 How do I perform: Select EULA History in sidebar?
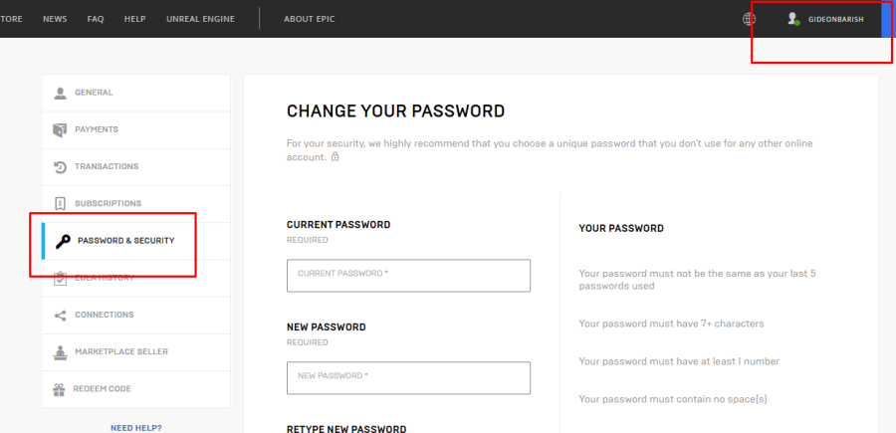pos(105,278)
